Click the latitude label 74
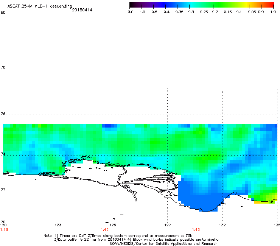This screenshot has width=280, height=246. point(3,154)
